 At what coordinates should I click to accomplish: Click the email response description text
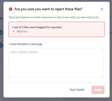[x=54, y=17]
